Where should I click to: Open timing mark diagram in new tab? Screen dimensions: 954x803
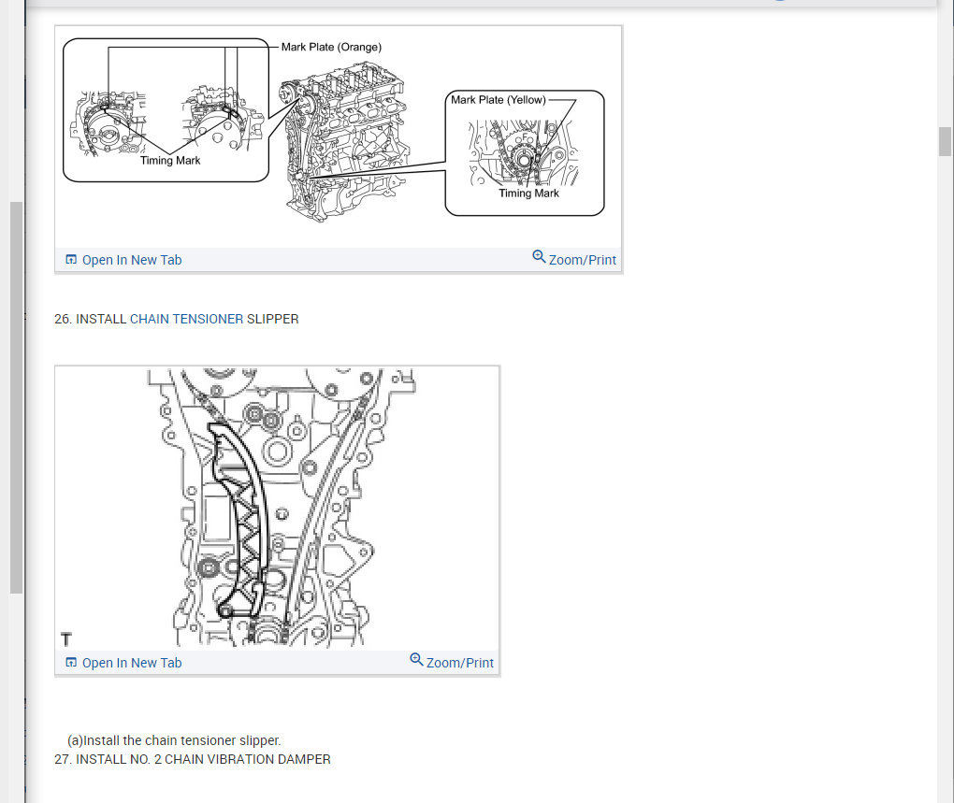132,260
